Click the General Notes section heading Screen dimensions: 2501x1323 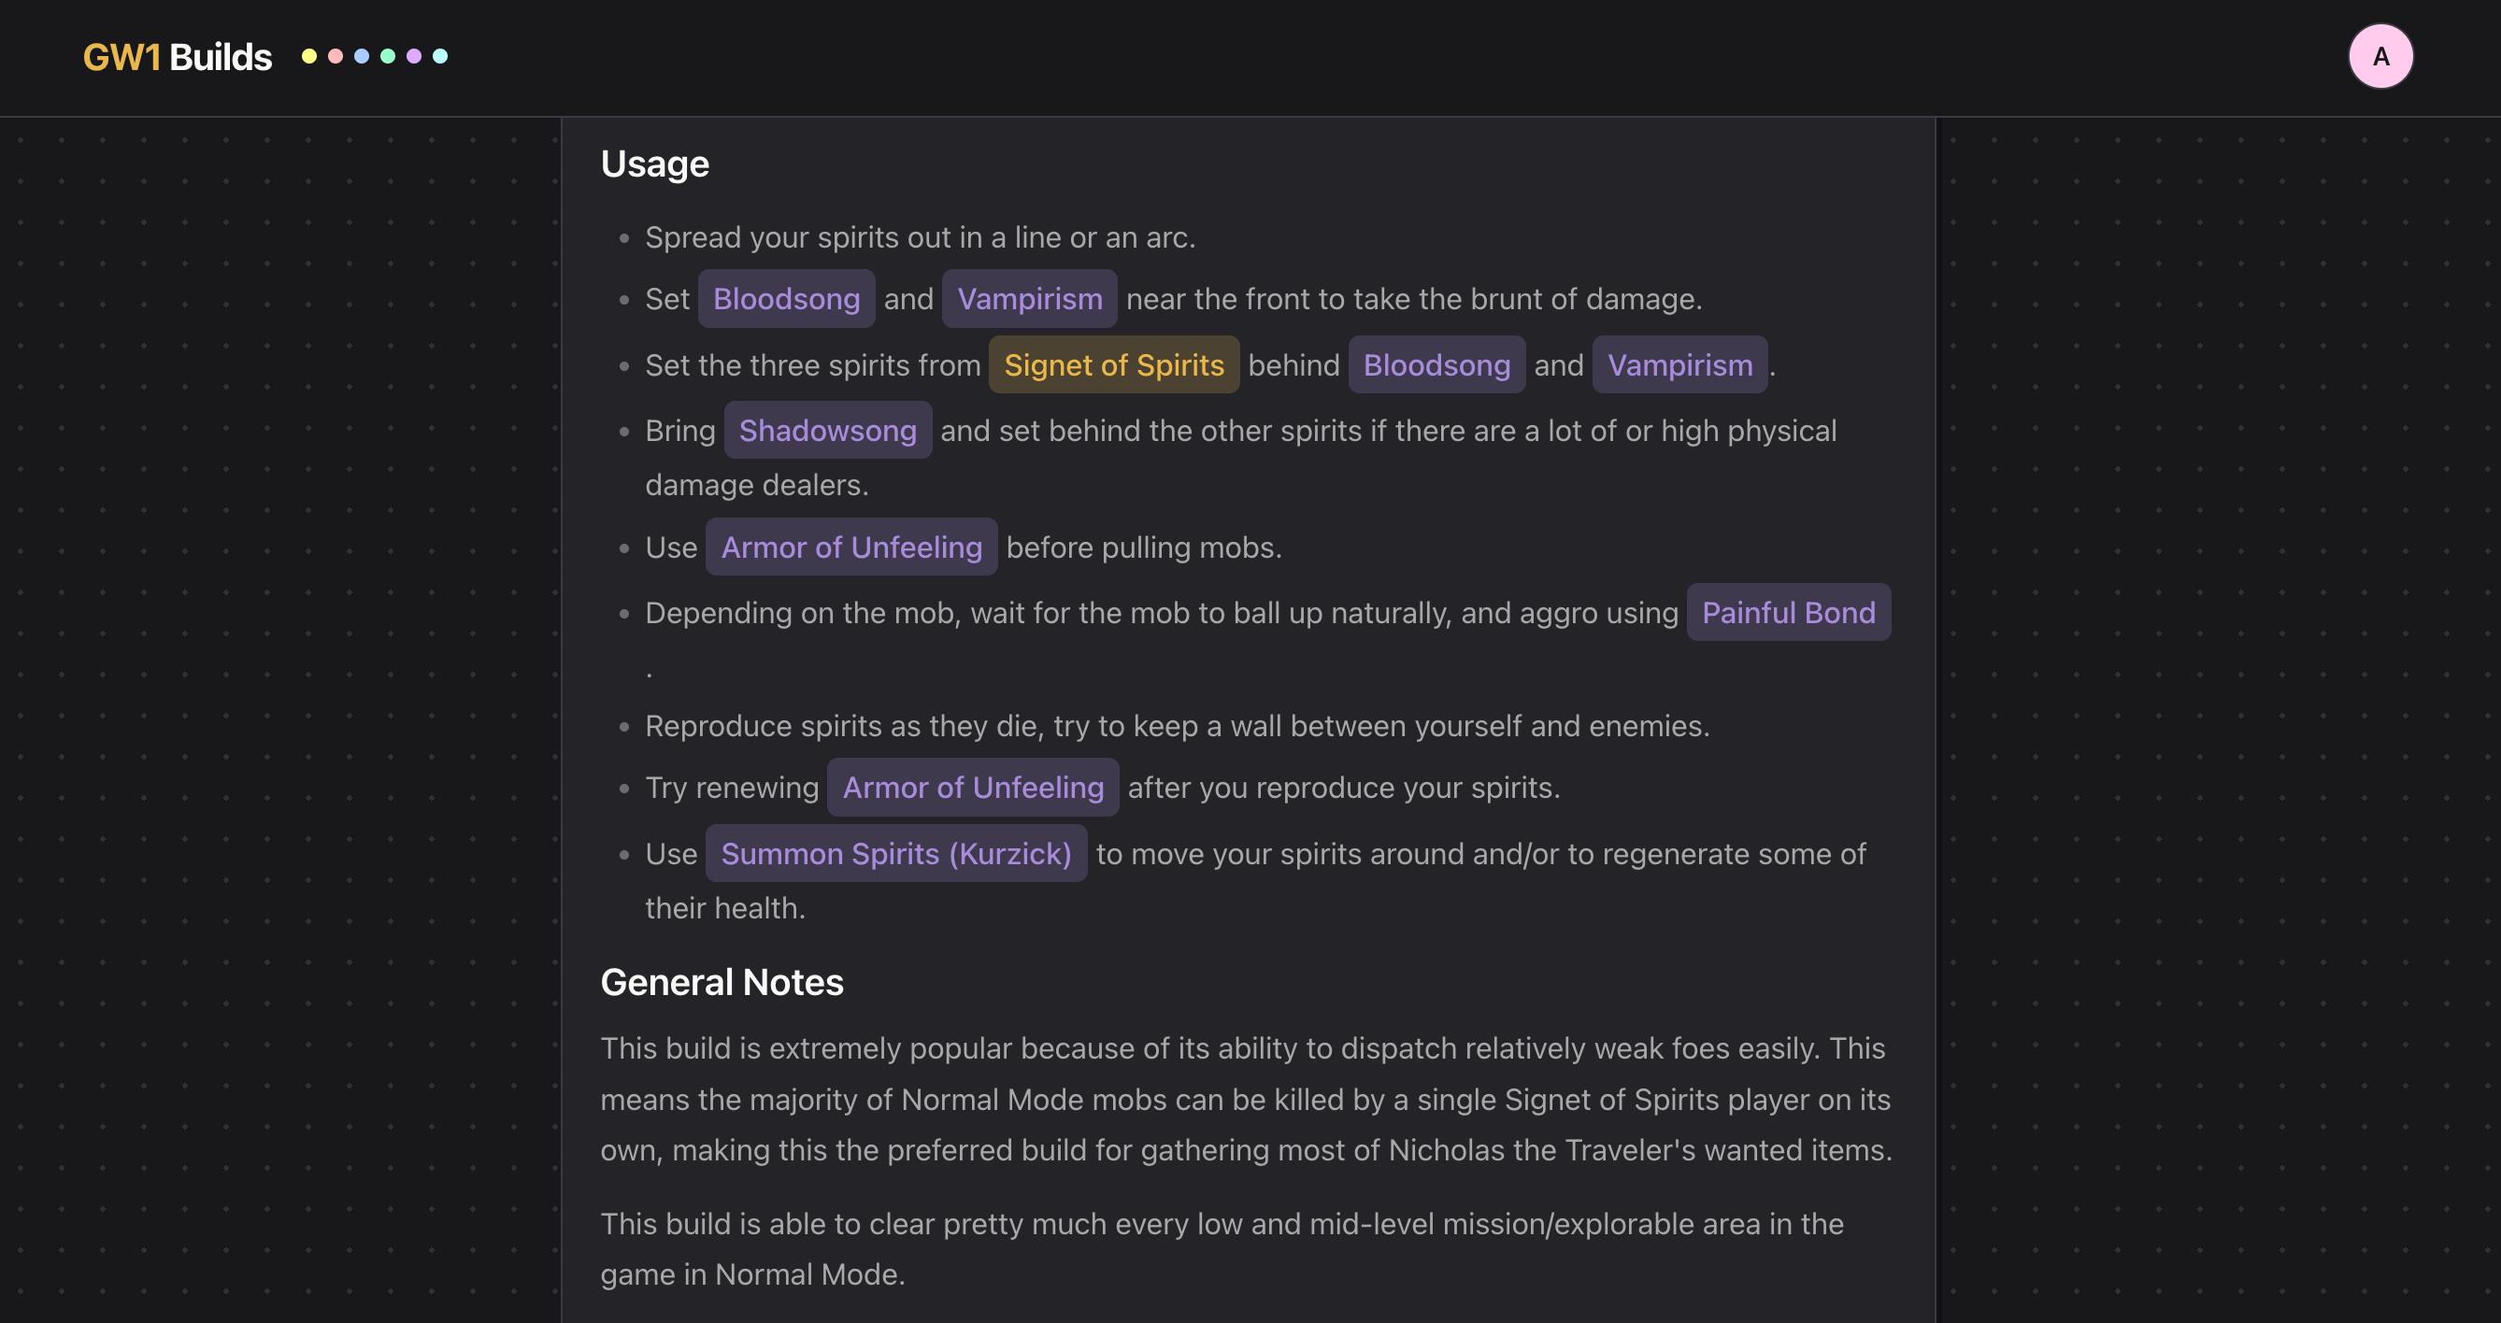point(722,982)
